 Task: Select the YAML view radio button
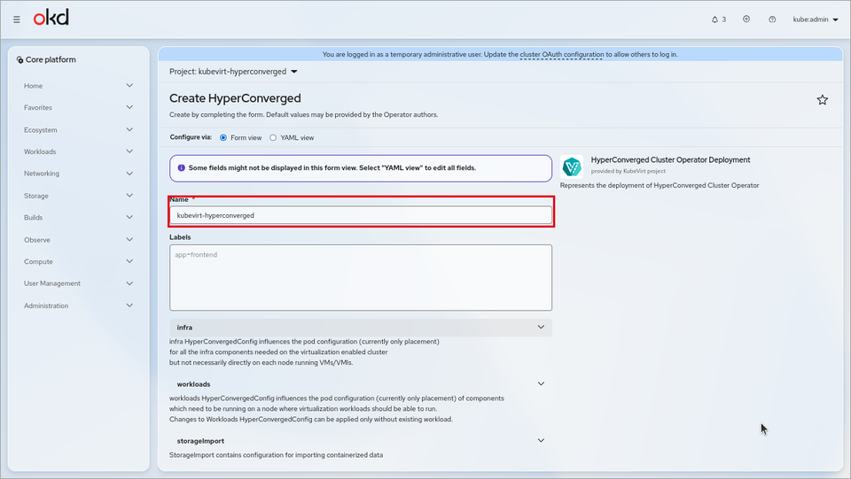click(273, 137)
